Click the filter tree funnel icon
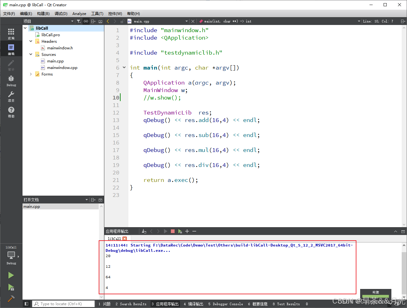Image resolution: width=407 pixels, height=308 pixels. [79, 21]
